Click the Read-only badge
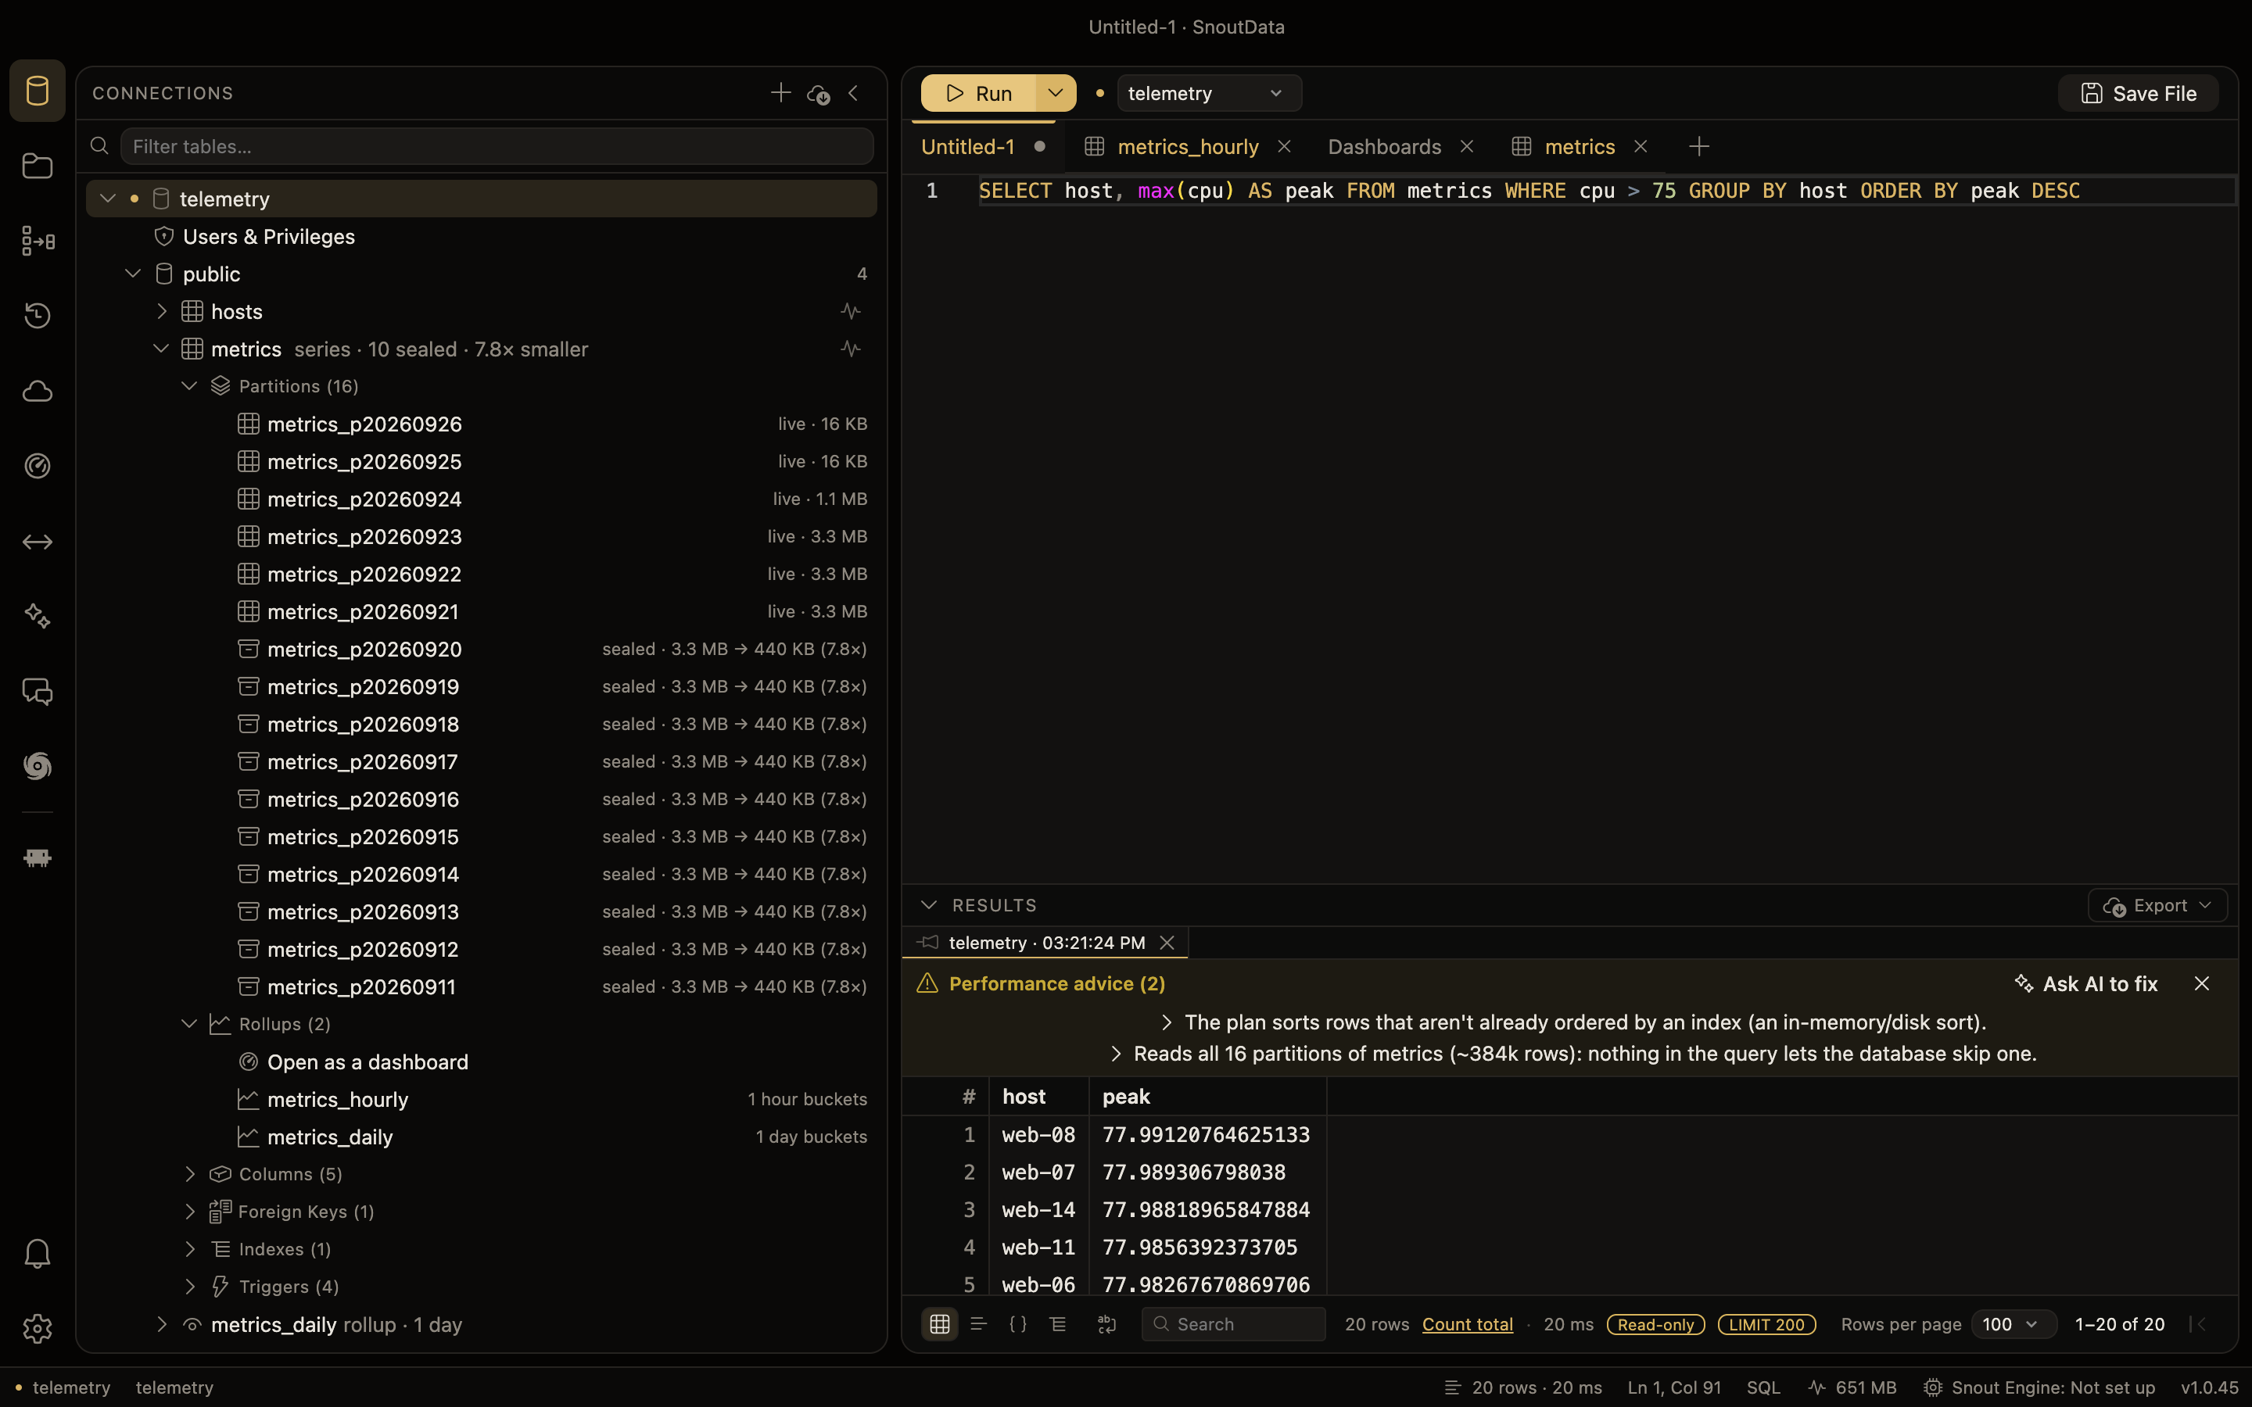The image size is (2252, 1407). click(x=1655, y=1324)
